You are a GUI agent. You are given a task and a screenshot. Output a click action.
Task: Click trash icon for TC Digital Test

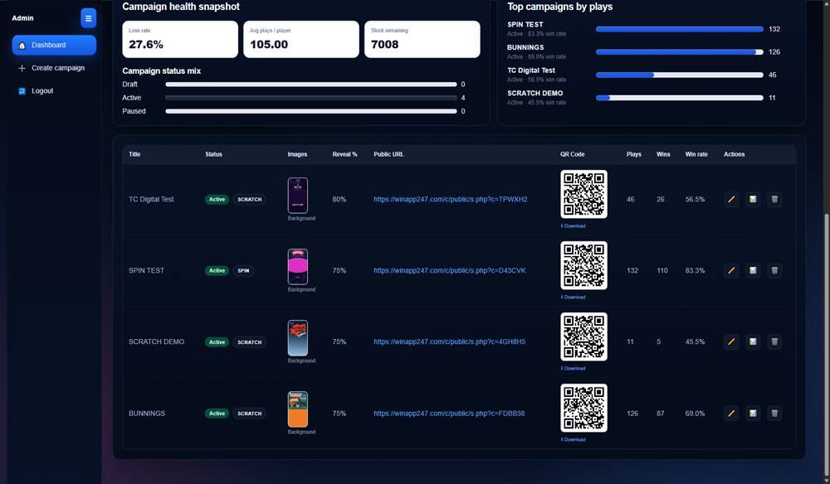[x=774, y=200]
